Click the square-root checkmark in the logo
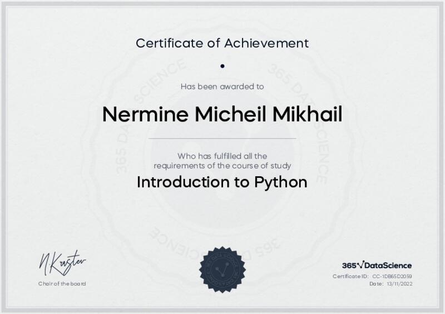 point(360,265)
